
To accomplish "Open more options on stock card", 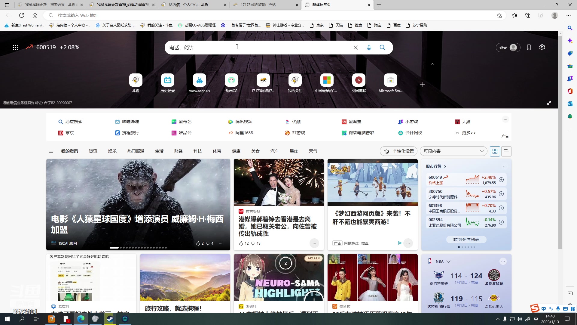I will click(505, 166).
